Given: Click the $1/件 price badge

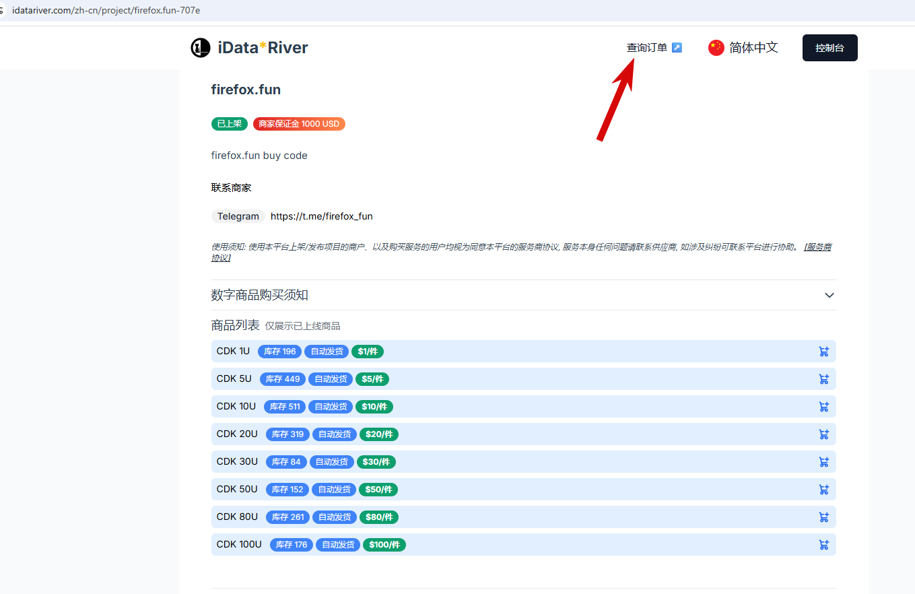Looking at the screenshot, I should coord(368,352).
